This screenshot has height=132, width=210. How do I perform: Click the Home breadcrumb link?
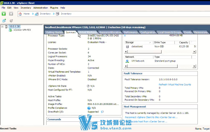tap(26, 14)
